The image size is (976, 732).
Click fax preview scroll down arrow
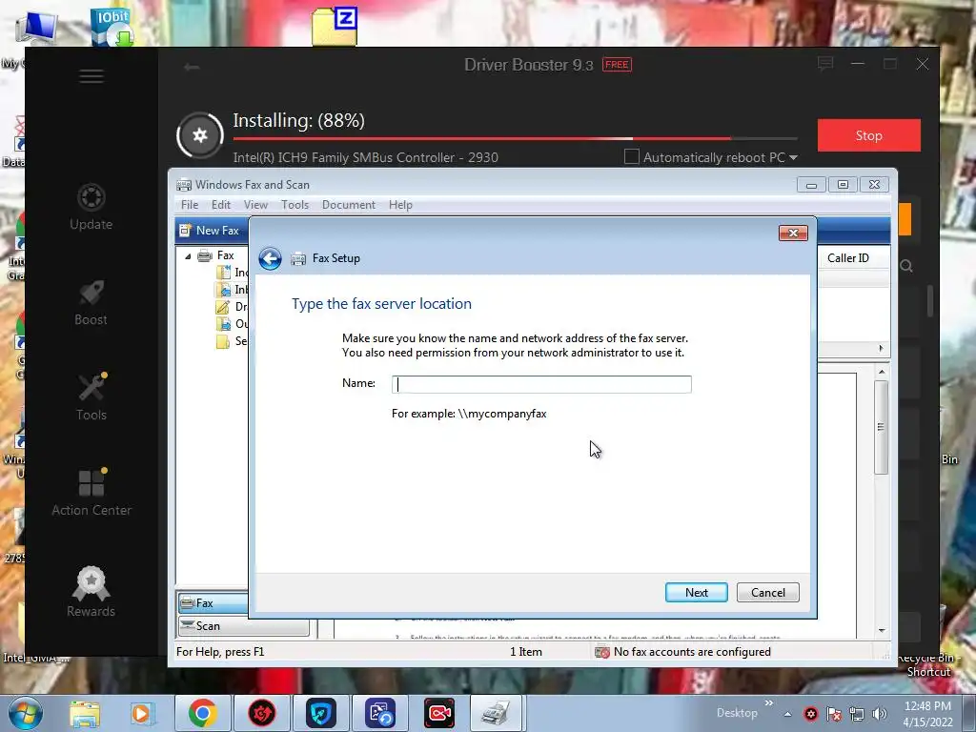click(882, 631)
